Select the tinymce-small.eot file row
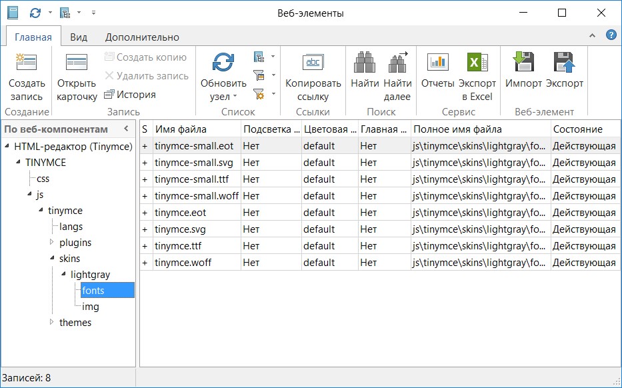 380,145
